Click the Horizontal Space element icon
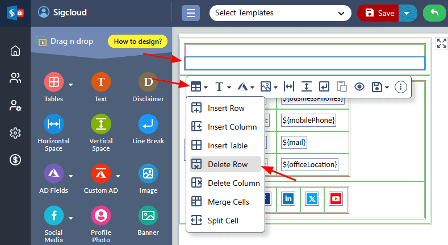Viewport: 448px width, 245px height. click(53, 124)
